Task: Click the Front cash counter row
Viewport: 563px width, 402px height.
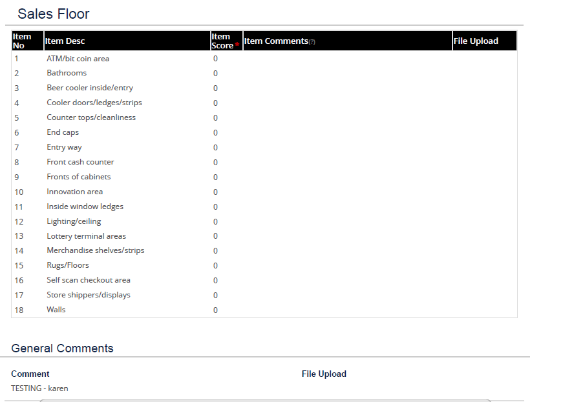Action: pos(264,162)
